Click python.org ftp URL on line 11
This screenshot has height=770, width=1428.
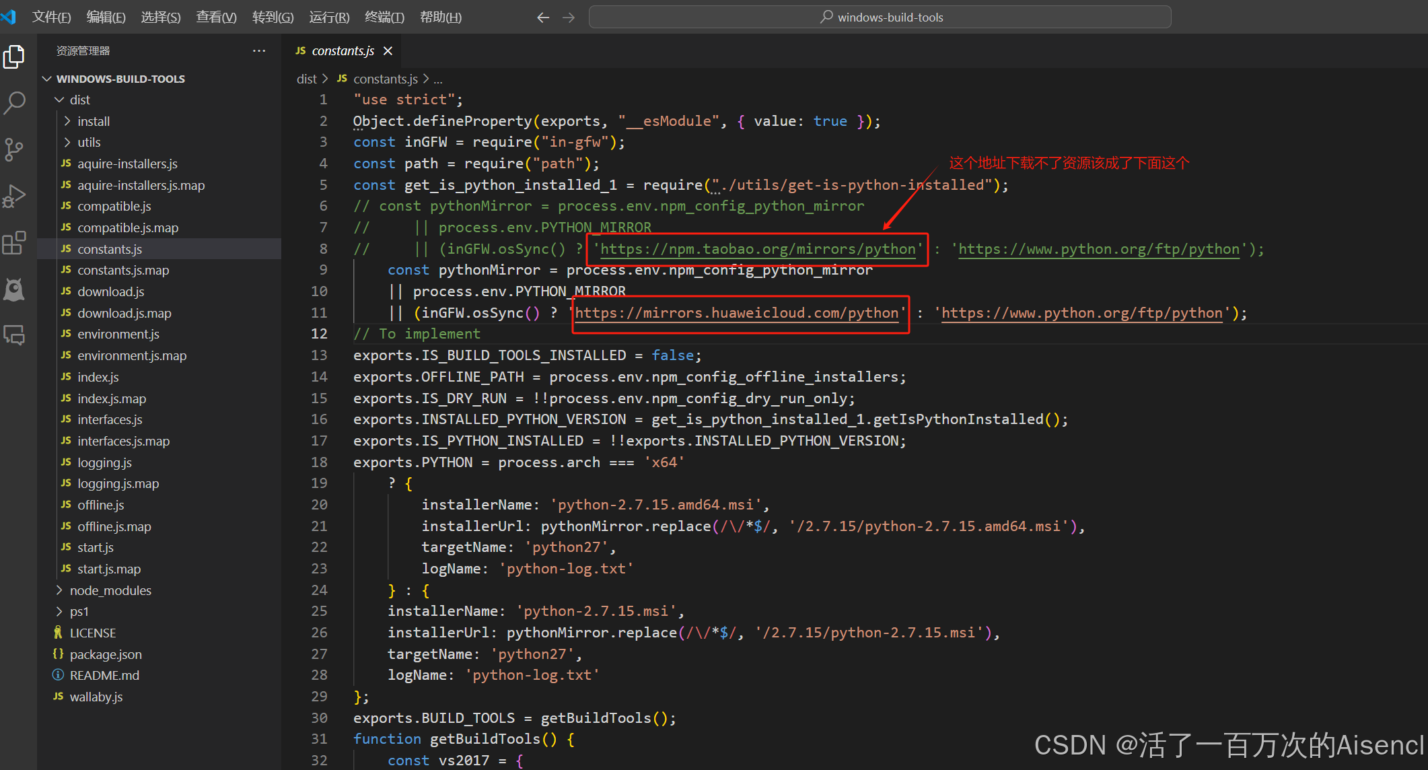pyautogui.click(x=1082, y=313)
